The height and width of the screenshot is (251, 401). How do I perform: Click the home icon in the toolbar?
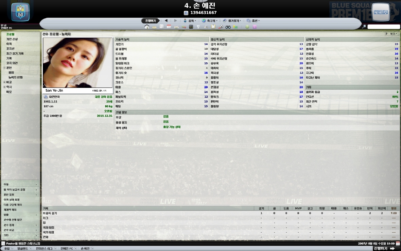coord(147,27)
